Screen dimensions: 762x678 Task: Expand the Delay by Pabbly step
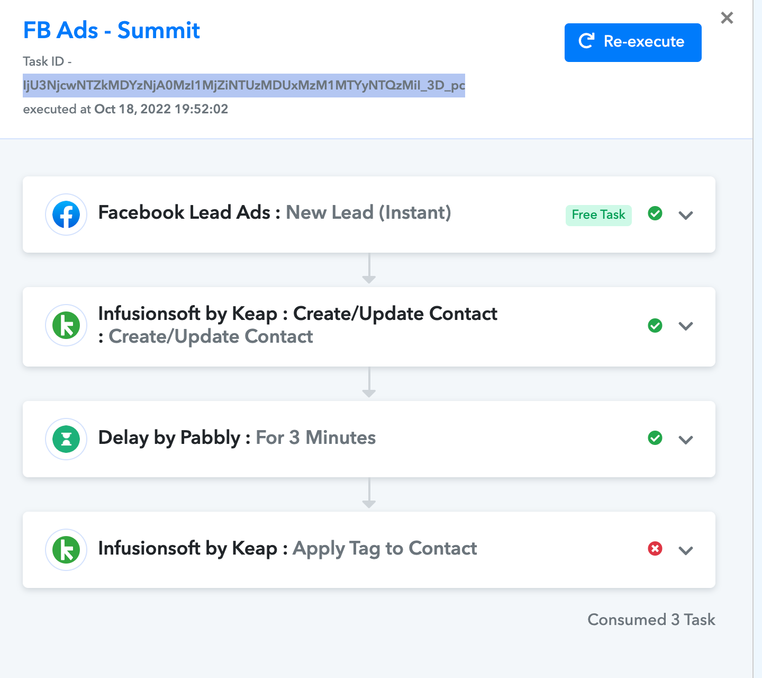pos(686,440)
